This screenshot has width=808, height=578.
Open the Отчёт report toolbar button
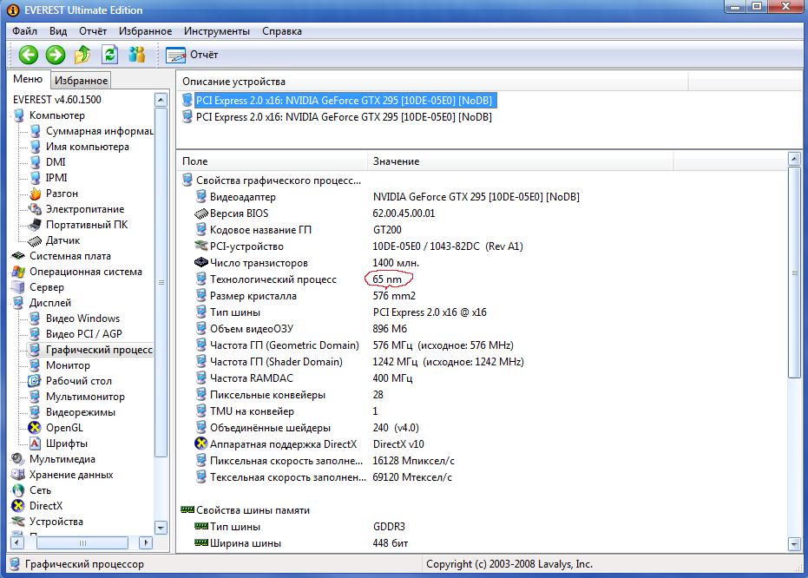[192, 55]
